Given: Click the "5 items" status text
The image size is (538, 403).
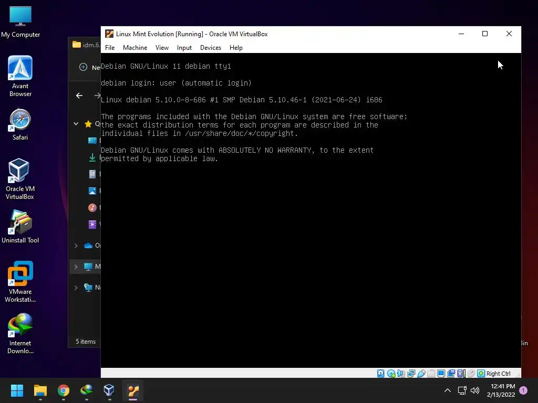Looking at the screenshot, I should tap(86, 342).
